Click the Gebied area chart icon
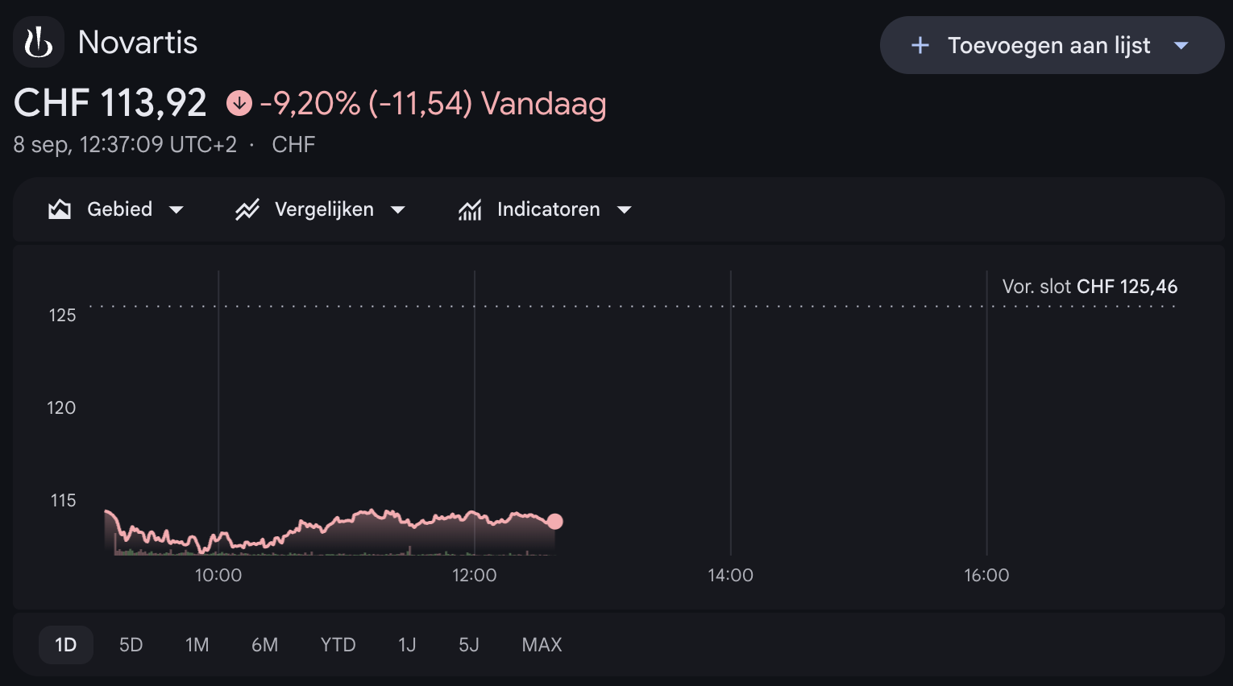1233x686 pixels. (x=60, y=209)
